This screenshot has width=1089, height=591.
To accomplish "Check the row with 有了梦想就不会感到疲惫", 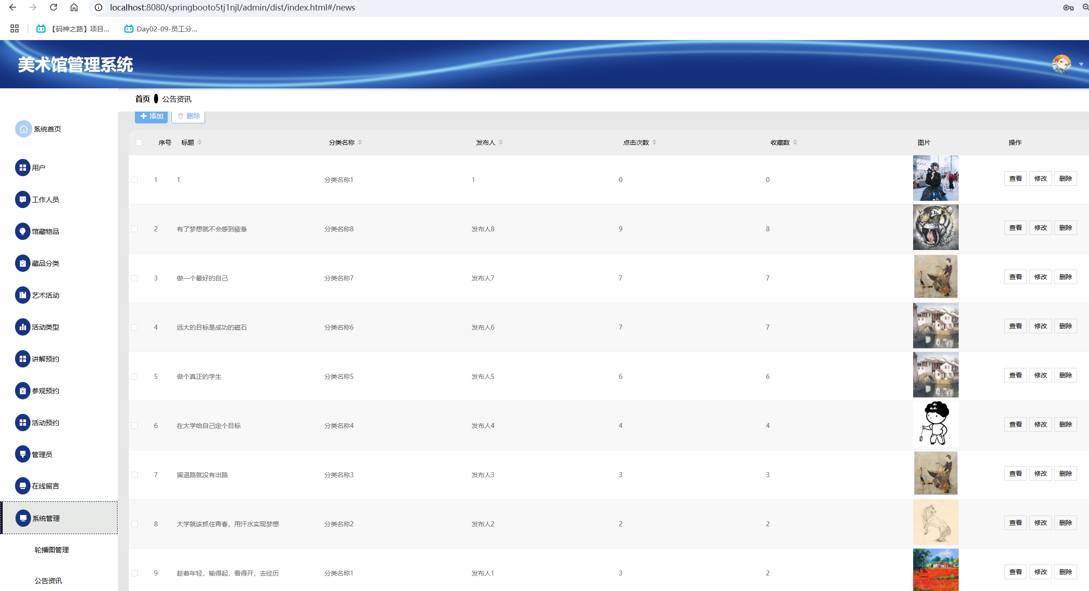I will coord(134,229).
